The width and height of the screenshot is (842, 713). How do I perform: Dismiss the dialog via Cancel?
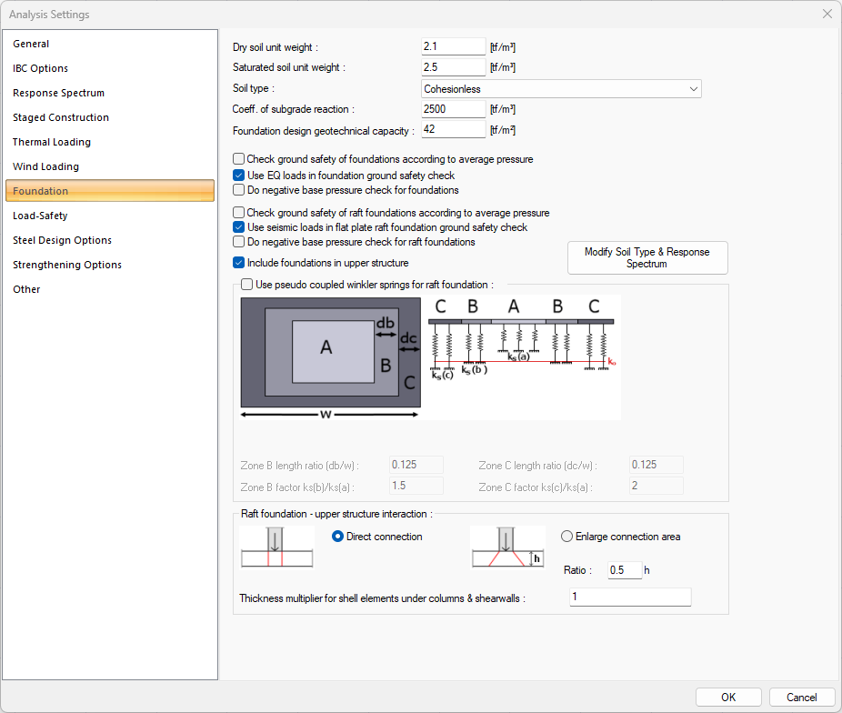pyautogui.click(x=802, y=697)
